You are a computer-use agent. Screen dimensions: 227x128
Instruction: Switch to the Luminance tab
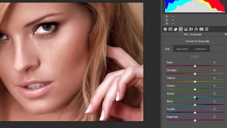pyautogui.click(x=200, y=49)
